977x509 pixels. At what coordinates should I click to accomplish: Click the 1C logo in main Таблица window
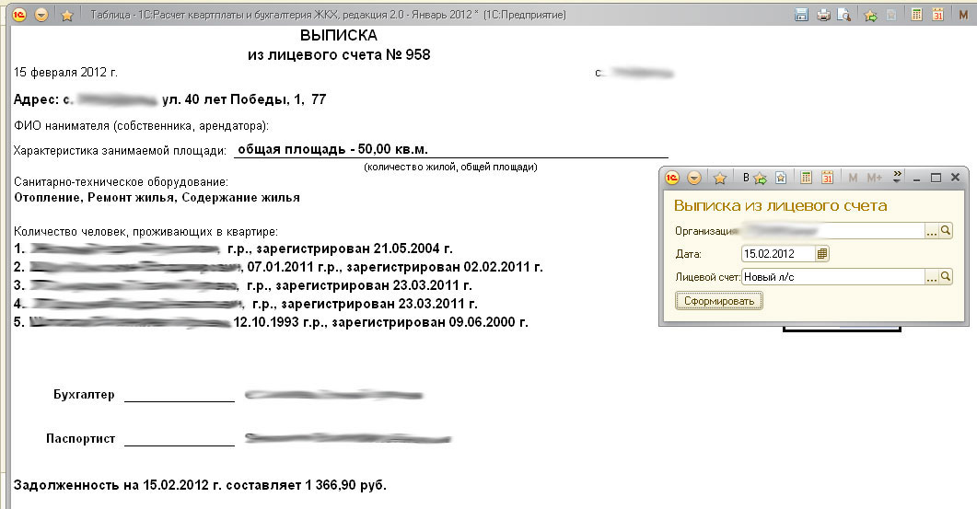pyautogui.click(x=19, y=14)
